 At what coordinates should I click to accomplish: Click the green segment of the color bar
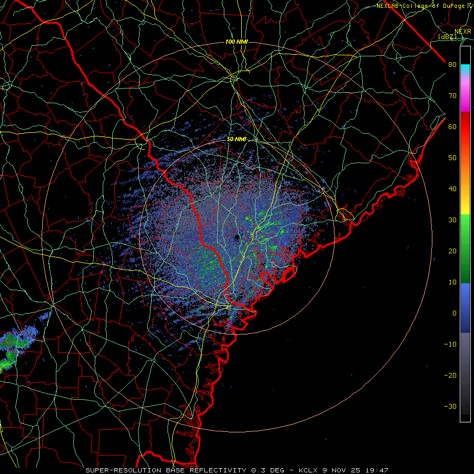pos(465,249)
